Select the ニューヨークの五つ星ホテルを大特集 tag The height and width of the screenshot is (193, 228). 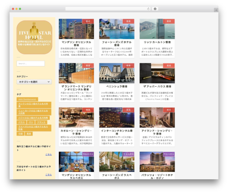34,112
